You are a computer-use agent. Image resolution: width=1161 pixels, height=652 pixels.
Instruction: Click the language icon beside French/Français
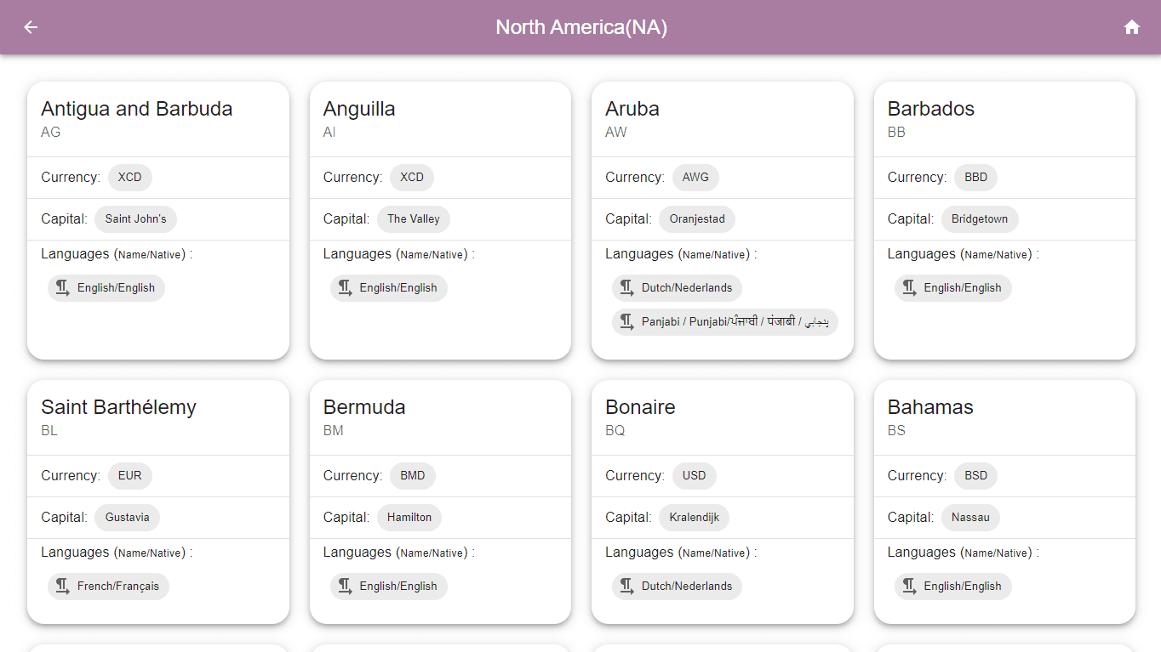(x=61, y=586)
